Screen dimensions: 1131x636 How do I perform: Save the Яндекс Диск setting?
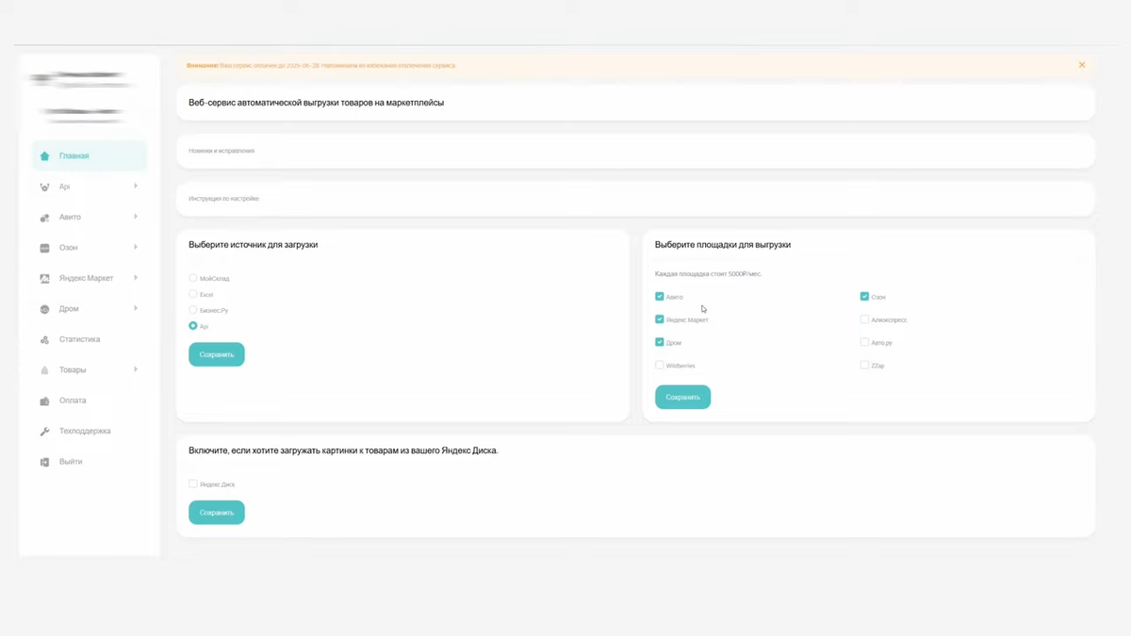pos(217,513)
